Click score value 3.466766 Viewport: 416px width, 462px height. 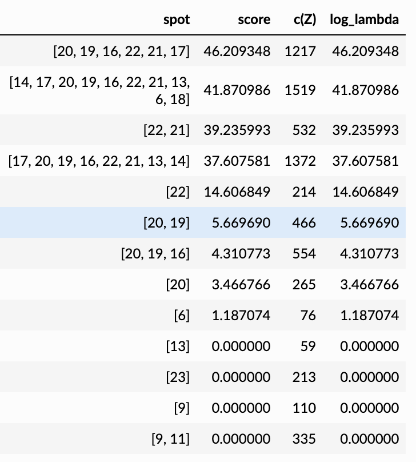coord(241,285)
